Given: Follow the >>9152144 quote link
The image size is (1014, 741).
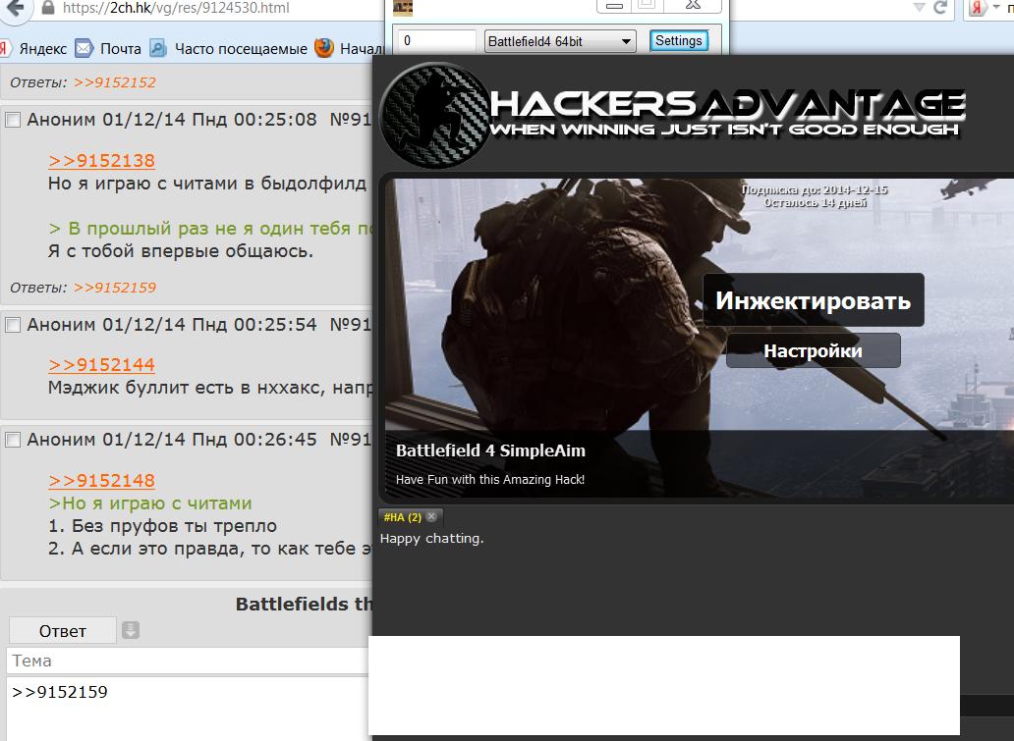Looking at the screenshot, I should point(101,364).
